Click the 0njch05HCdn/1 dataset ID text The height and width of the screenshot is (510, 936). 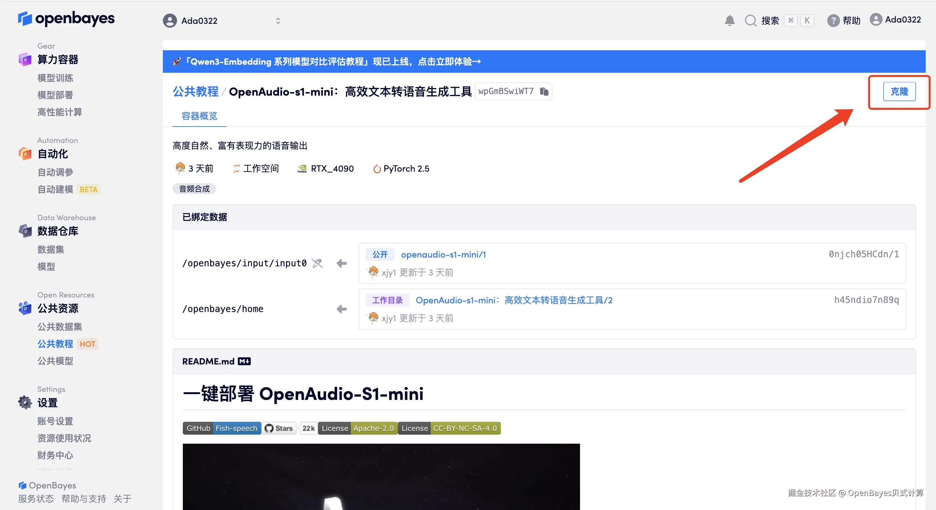point(864,254)
